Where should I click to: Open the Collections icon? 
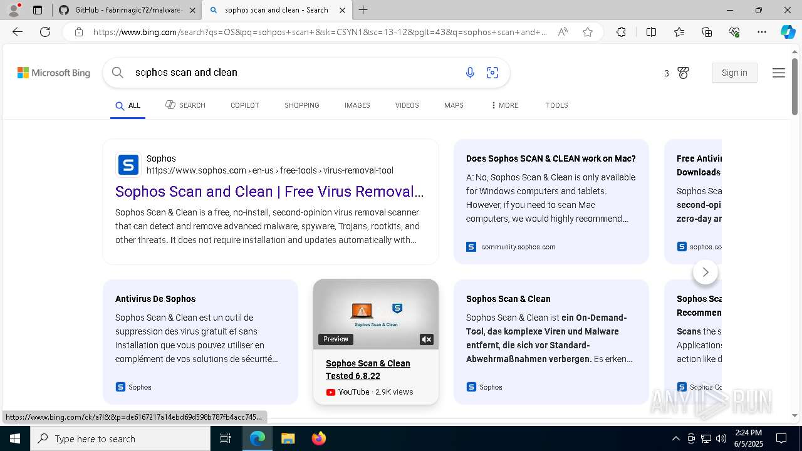707,32
